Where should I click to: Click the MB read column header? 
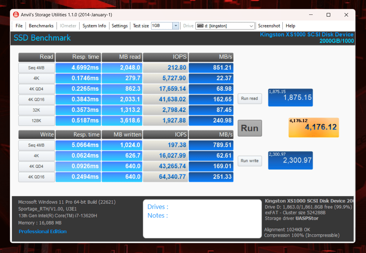(122, 57)
